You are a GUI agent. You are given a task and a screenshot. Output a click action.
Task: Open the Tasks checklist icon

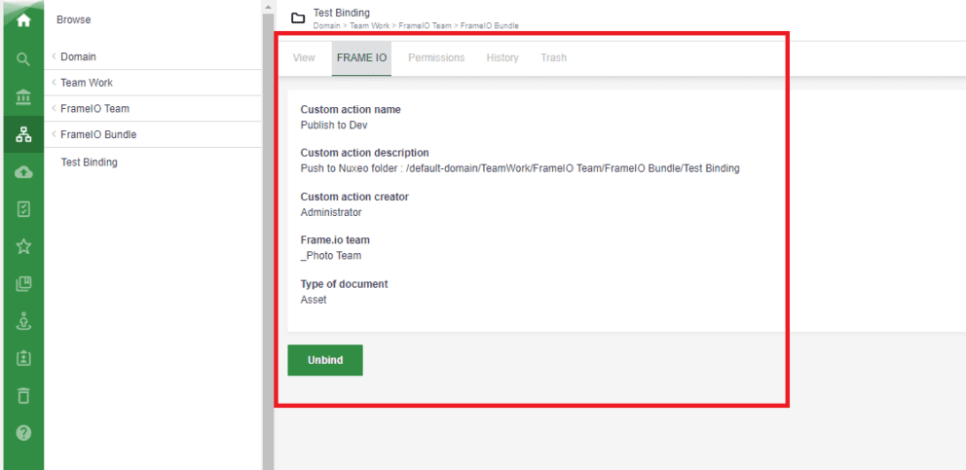point(23,209)
